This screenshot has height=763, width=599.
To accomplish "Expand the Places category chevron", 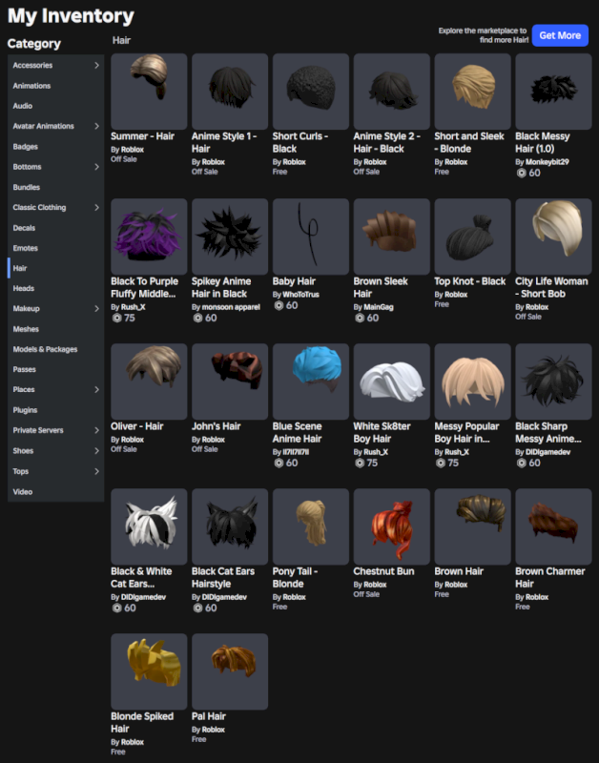I will click(x=96, y=389).
